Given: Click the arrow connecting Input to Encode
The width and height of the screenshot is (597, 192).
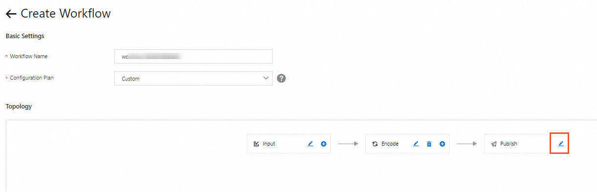Looking at the screenshot, I should click(x=348, y=144).
